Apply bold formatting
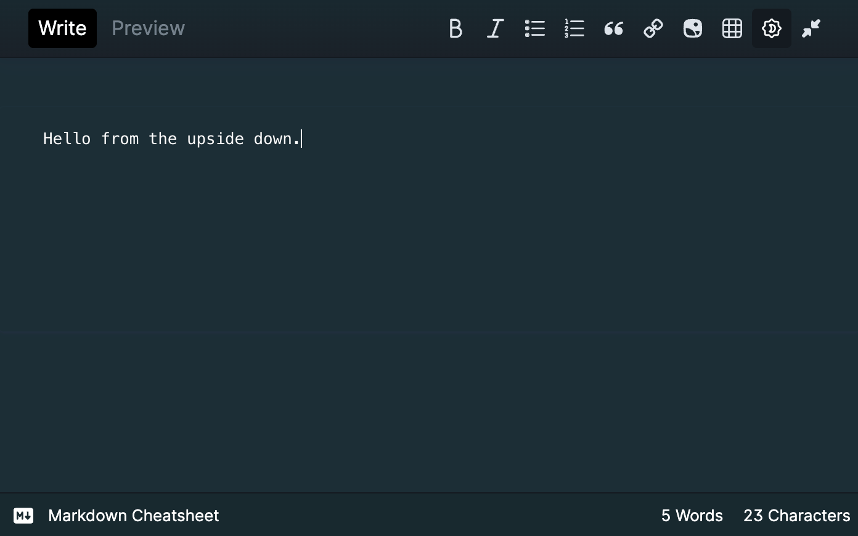Viewport: 858px width, 536px height. (x=456, y=28)
